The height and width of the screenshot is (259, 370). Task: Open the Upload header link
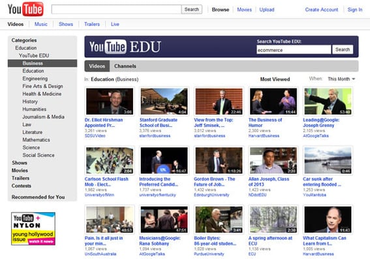[267, 10]
